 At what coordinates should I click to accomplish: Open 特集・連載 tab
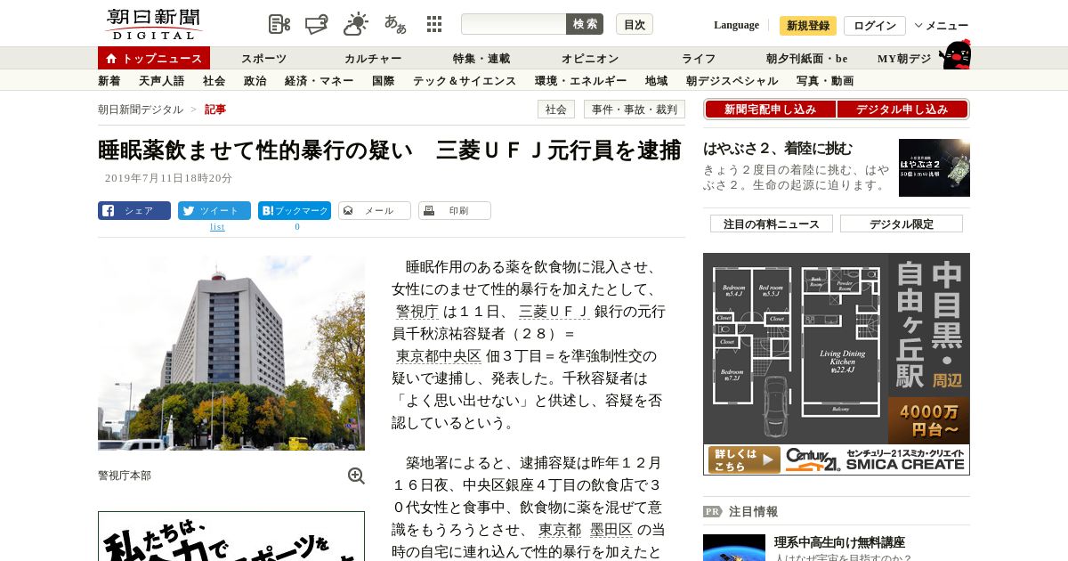tap(481, 59)
